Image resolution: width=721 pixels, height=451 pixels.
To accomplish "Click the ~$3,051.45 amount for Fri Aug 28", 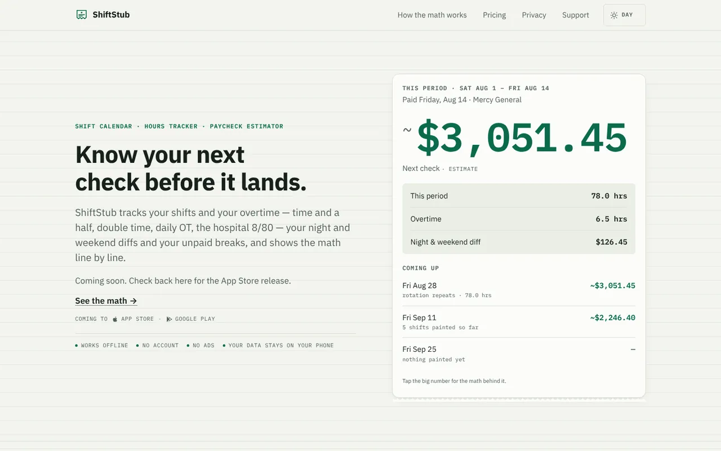I will point(613,286).
